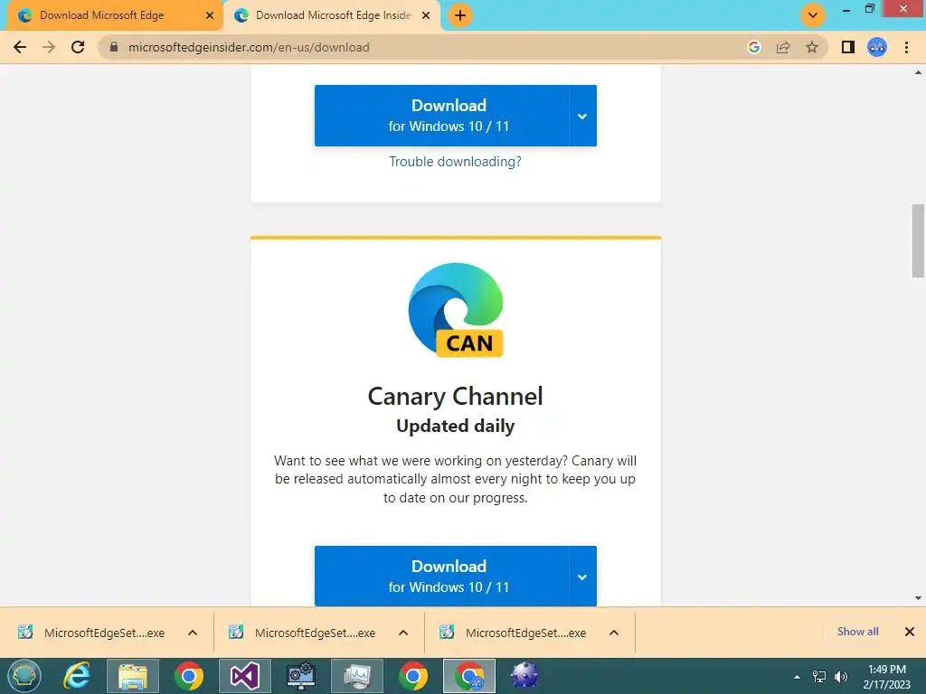The width and height of the screenshot is (926, 694).
Task: Switch to active Chrome profile window in taskbar
Action: (469, 676)
